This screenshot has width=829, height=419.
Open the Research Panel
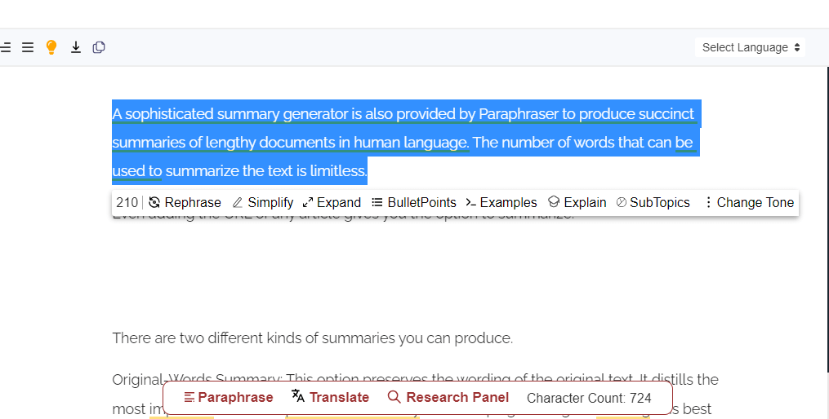click(x=448, y=398)
